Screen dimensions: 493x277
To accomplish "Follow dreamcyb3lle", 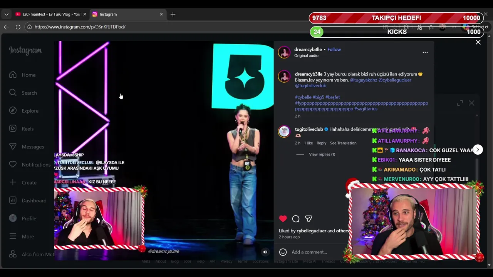I will (x=334, y=49).
